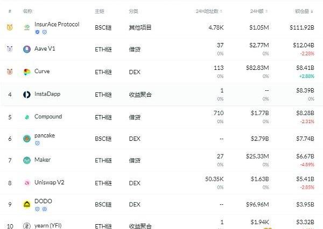Click the Maker logo icon

(x=27, y=160)
